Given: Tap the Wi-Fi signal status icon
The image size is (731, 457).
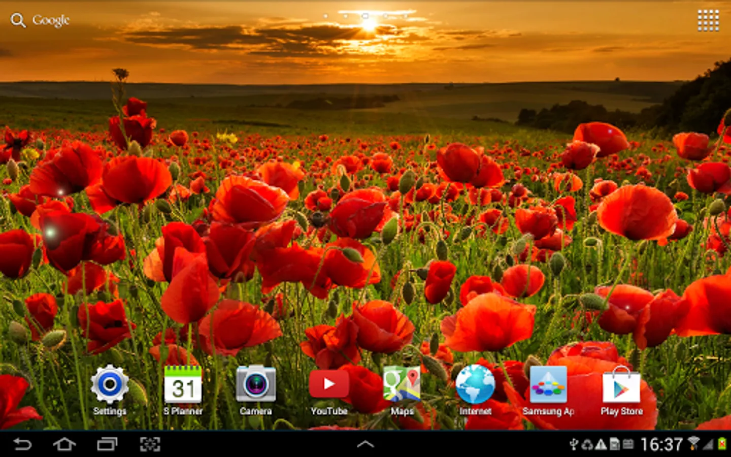Looking at the screenshot, I should coord(693,444).
